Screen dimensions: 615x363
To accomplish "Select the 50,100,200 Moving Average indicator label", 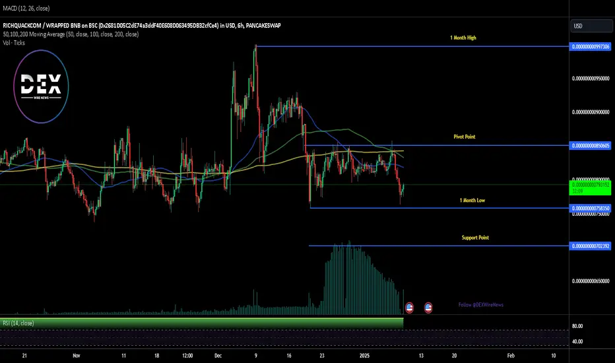I will [x=71, y=34].
